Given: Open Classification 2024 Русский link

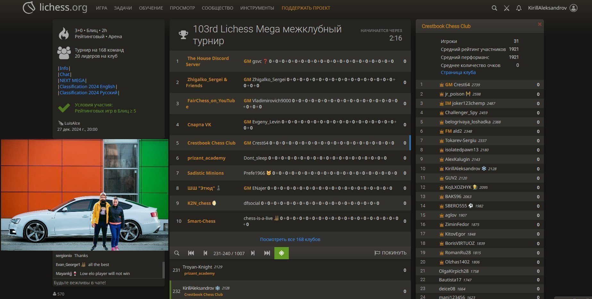Looking at the screenshot, I should click(x=88, y=93).
